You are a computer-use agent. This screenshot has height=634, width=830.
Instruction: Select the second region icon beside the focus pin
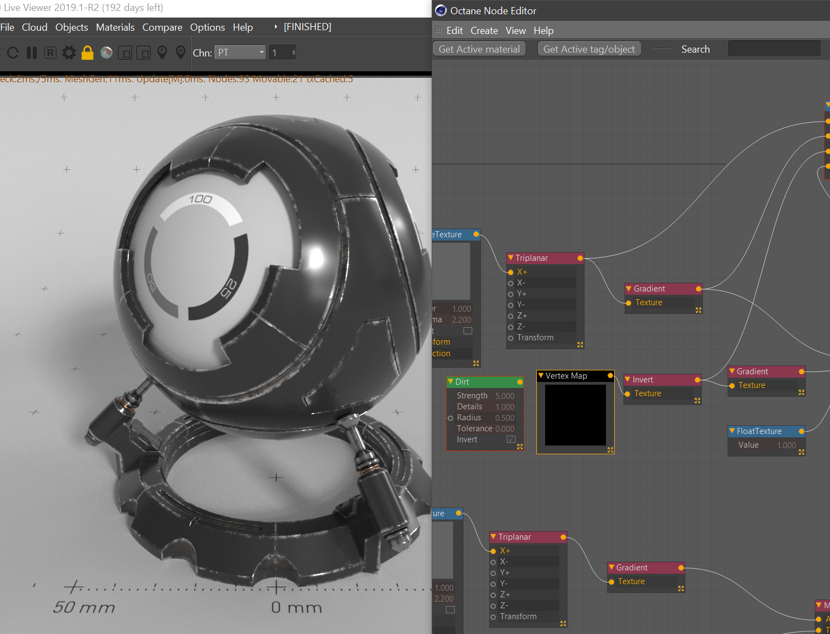(144, 53)
